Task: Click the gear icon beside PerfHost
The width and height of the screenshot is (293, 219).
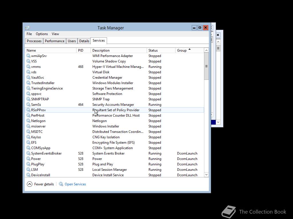Action: point(28,115)
